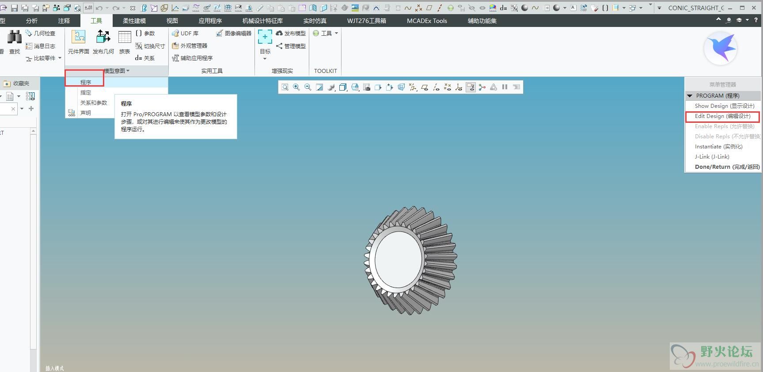Expand the 模型意图 group dropdown

pyautogui.click(x=116, y=71)
